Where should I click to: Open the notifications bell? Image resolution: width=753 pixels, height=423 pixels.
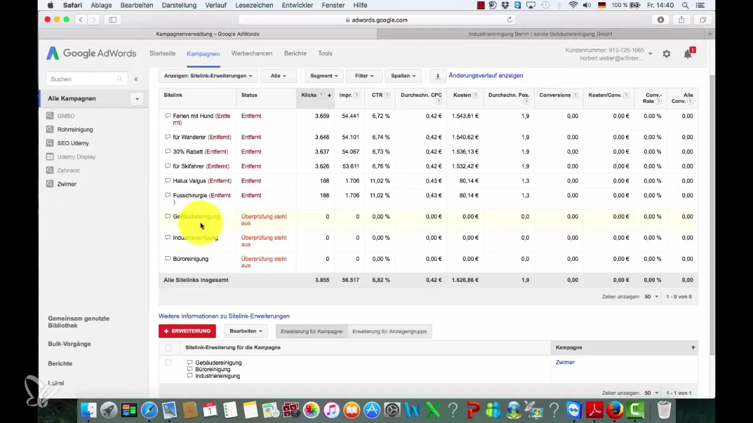[x=688, y=53]
